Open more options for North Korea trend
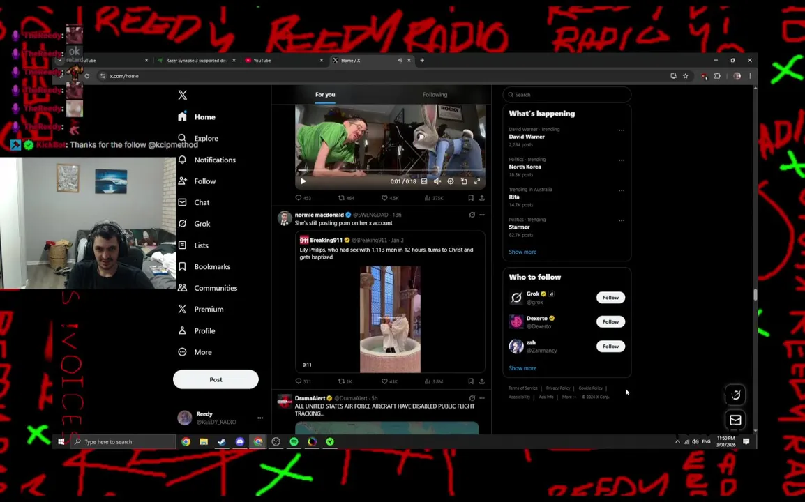Image resolution: width=805 pixels, height=502 pixels. pyautogui.click(x=622, y=160)
